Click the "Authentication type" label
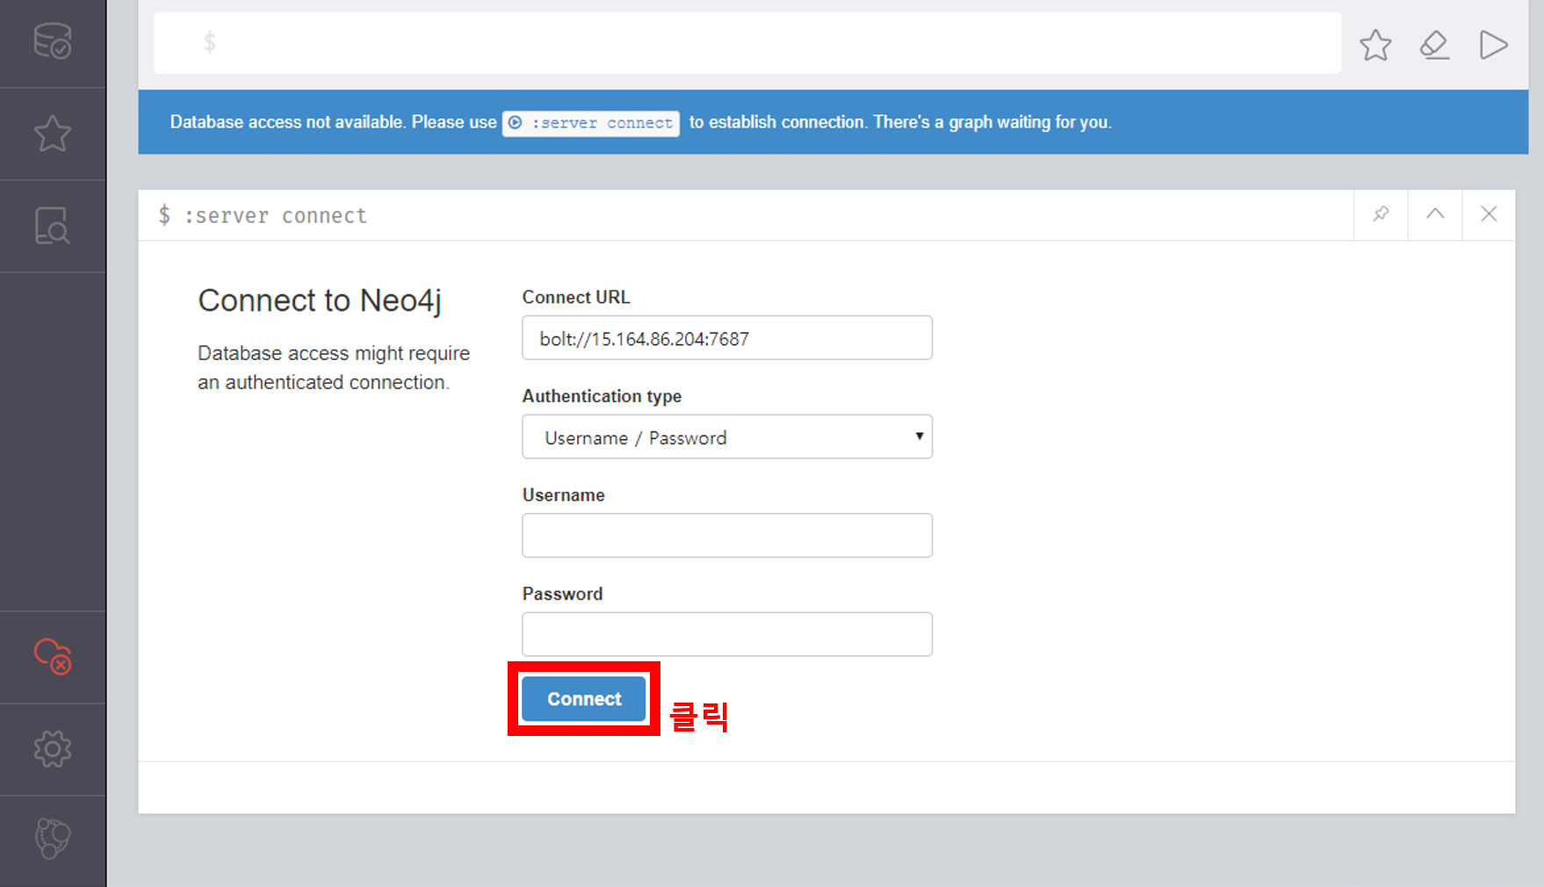 [602, 396]
